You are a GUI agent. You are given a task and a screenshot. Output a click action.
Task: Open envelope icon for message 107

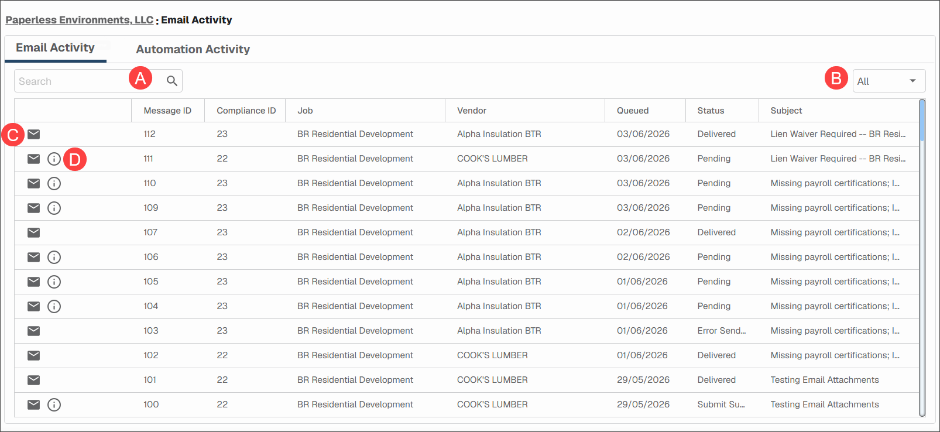34,232
